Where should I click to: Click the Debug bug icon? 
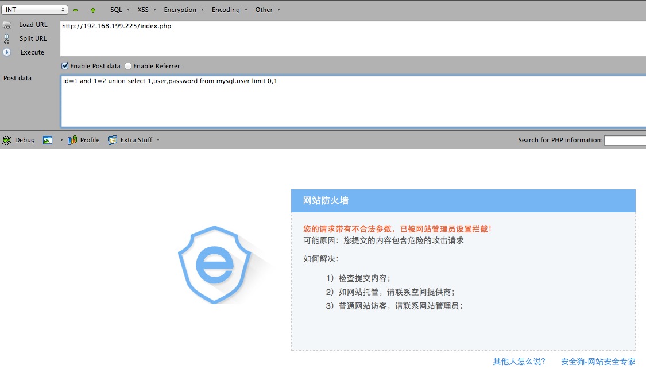(x=6, y=141)
